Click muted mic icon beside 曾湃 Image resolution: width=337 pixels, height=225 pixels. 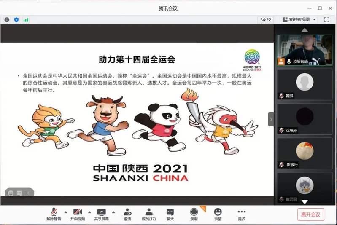click(282, 96)
